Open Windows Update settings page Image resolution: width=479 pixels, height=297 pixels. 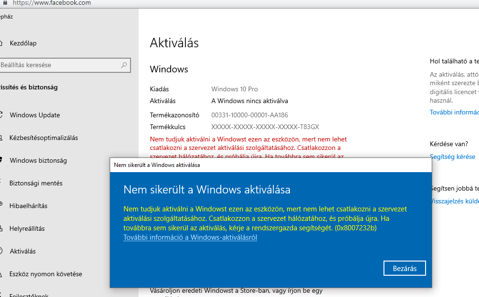[x=35, y=115]
